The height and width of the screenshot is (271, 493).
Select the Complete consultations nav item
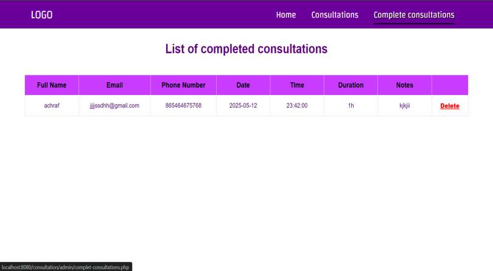tap(413, 15)
